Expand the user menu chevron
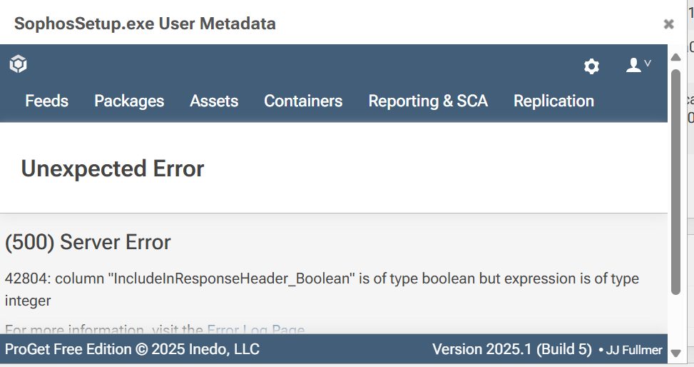The width and height of the screenshot is (694, 367). coord(648,64)
